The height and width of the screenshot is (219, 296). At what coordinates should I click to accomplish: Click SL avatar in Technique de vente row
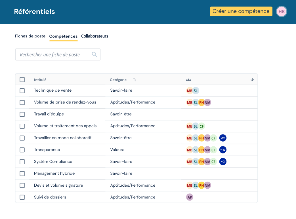[x=196, y=91]
